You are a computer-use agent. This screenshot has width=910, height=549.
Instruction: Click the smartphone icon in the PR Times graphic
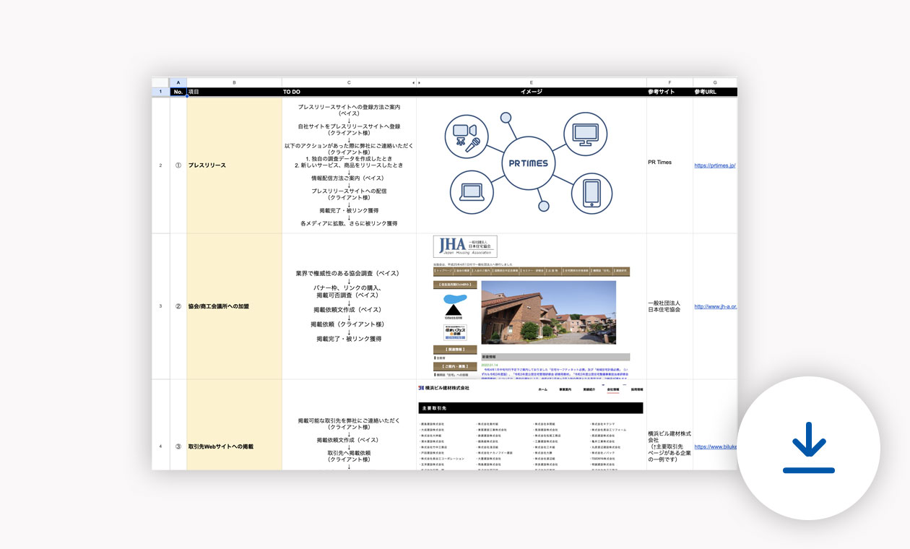pyautogui.click(x=591, y=192)
